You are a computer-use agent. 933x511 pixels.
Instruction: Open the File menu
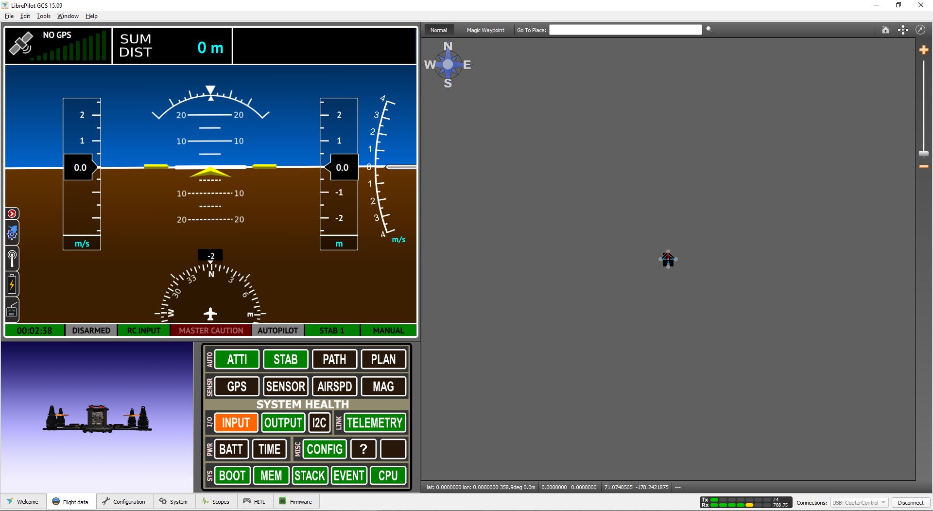pos(9,16)
